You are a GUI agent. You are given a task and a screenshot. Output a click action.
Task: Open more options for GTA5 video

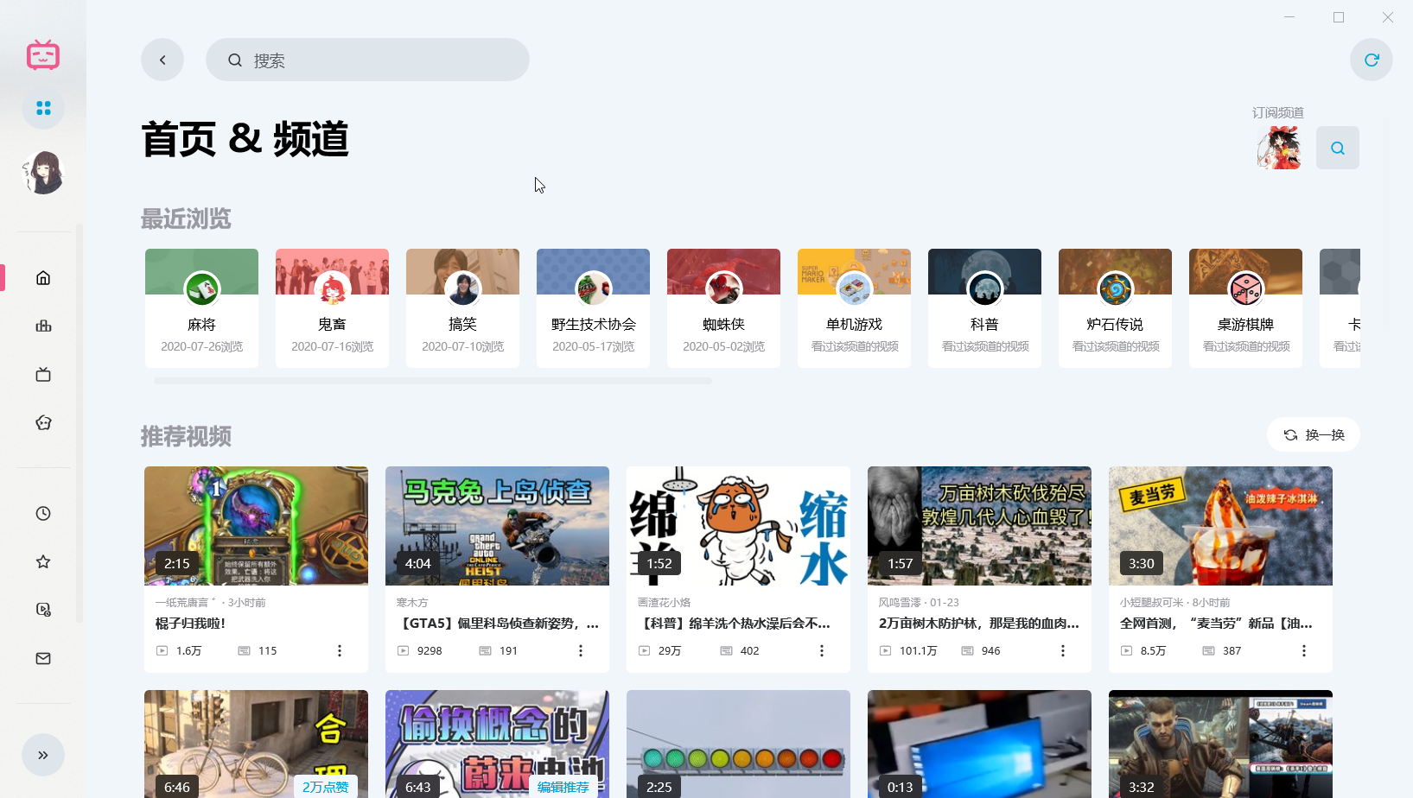tap(581, 650)
